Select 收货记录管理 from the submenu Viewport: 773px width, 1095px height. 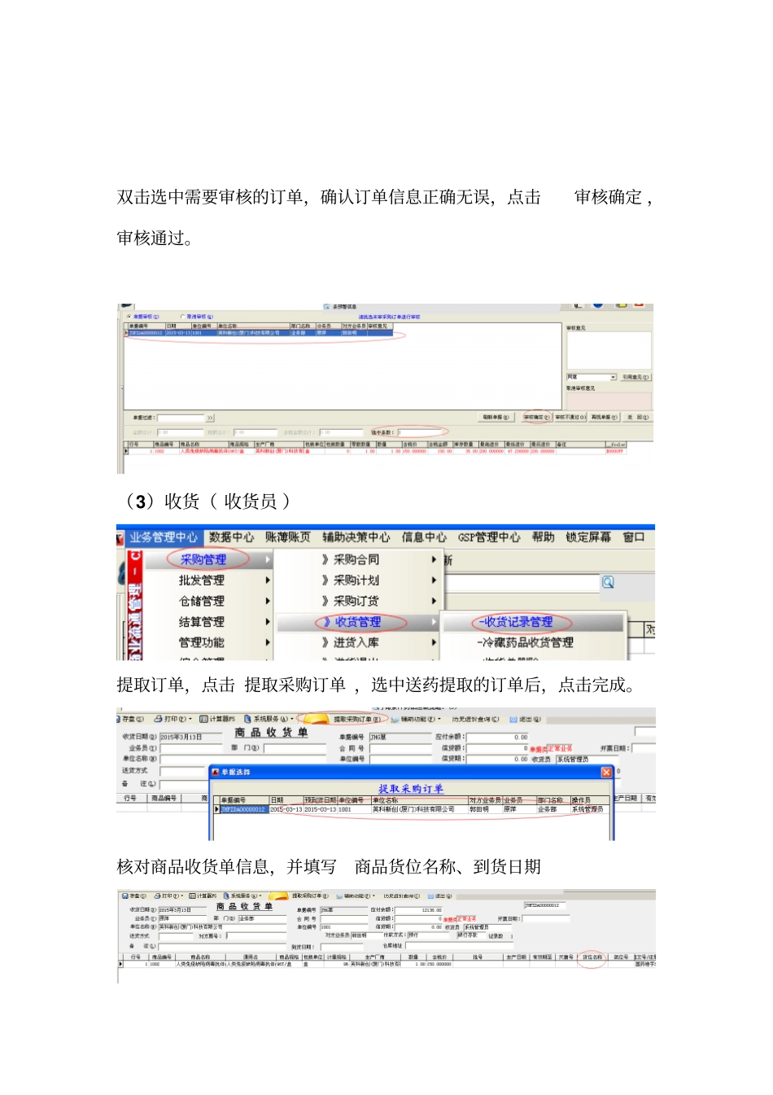point(534,622)
